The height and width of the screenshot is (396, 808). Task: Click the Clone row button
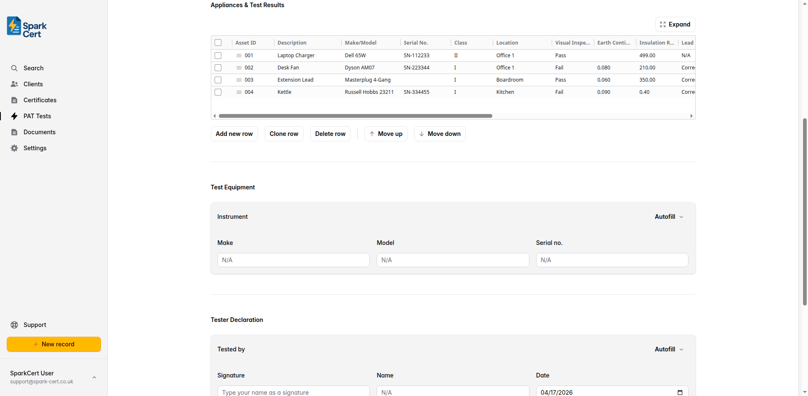tap(284, 134)
